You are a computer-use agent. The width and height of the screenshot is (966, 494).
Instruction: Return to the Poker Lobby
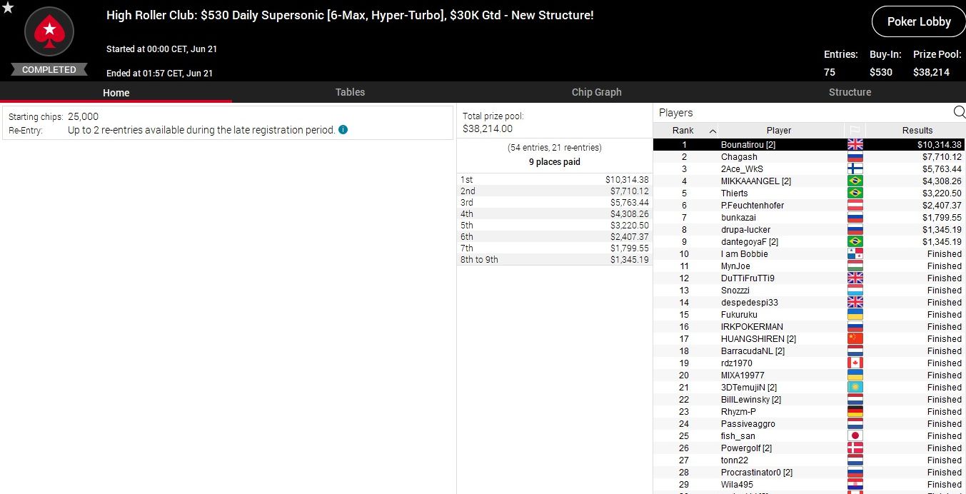point(918,21)
